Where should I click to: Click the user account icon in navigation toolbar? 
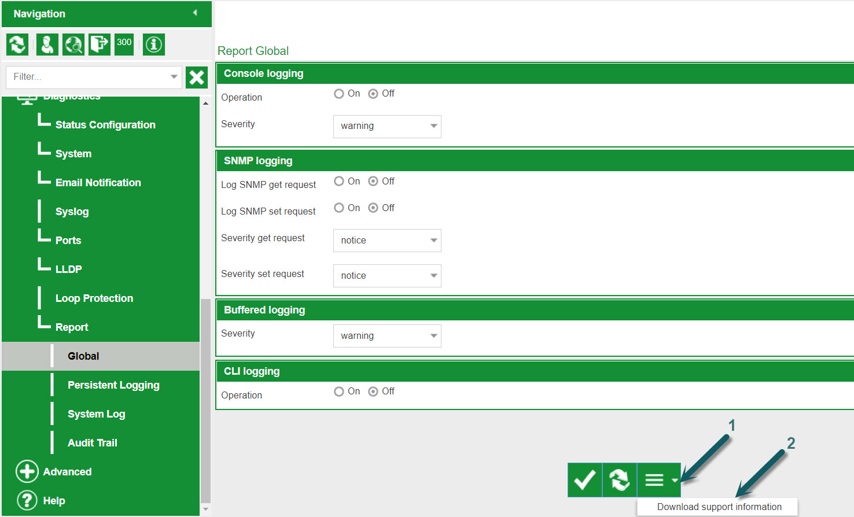(x=47, y=45)
